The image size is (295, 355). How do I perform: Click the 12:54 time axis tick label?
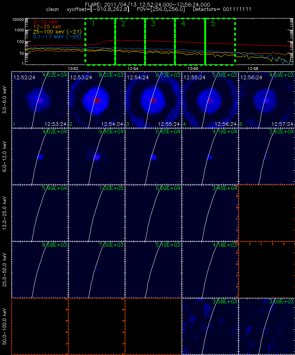133,68
